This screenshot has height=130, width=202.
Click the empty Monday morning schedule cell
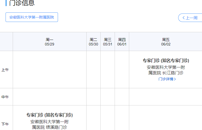50,69
